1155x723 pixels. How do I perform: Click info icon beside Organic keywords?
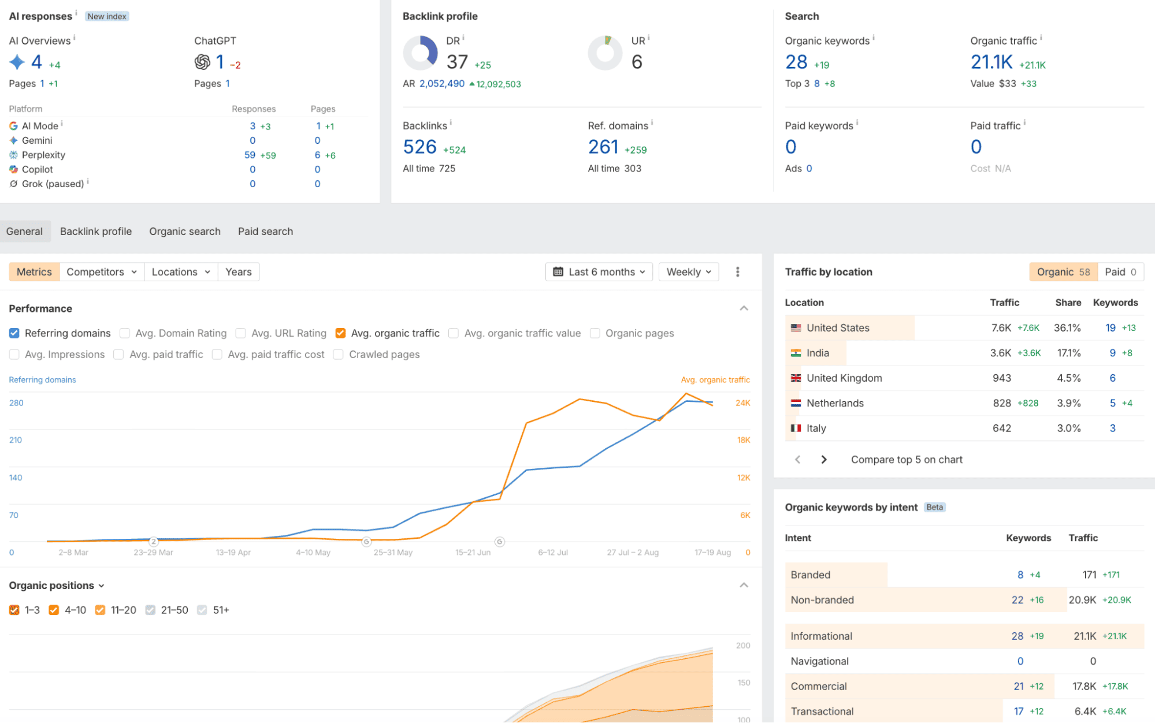tap(873, 38)
